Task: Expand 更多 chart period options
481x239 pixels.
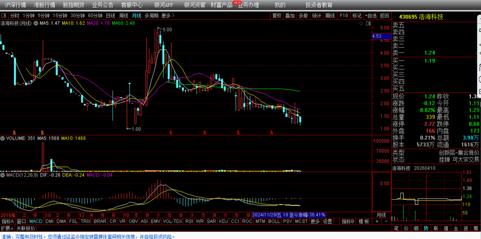Action: tap(168, 15)
